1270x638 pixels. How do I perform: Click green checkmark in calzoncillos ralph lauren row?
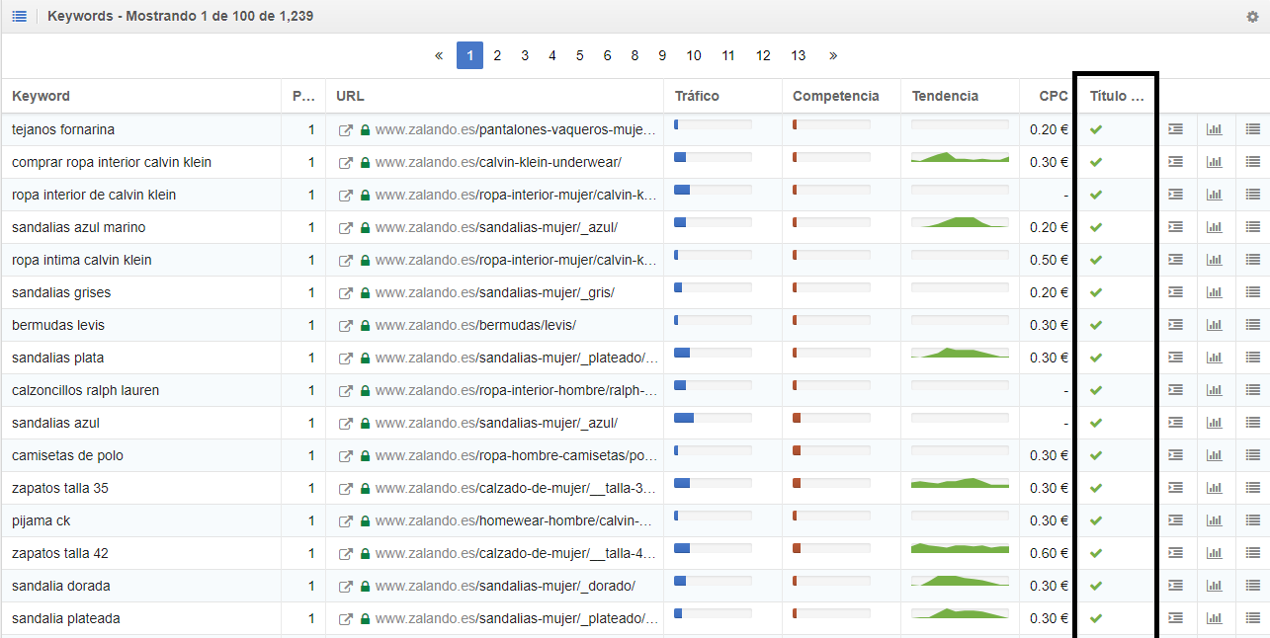point(1096,390)
